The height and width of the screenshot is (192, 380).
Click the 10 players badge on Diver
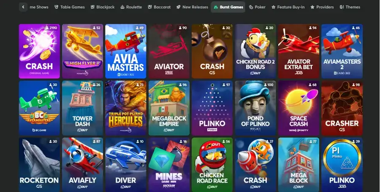(x=140, y=142)
